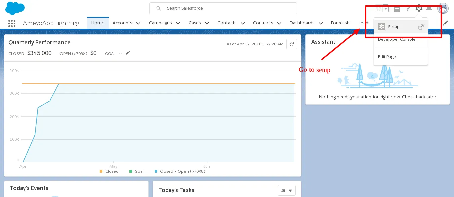The height and width of the screenshot is (197, 454).
Task: Click the Closed + Open (>70%) legend entry
Action: [180, 171]
